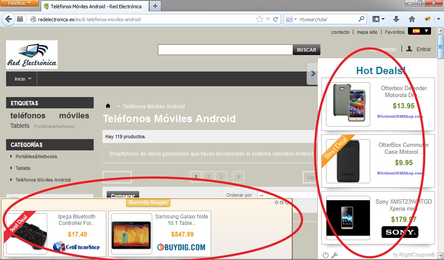Click the móviles tag
The height and width of the screenshot is (260, 444).
(74, 115)
